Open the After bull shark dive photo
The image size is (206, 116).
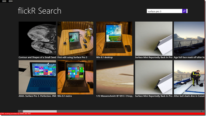tap(189, 77)
